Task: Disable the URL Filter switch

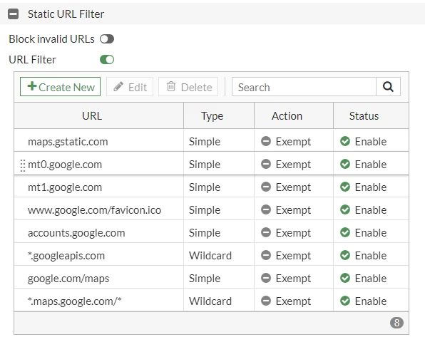Action: point(107,60)
